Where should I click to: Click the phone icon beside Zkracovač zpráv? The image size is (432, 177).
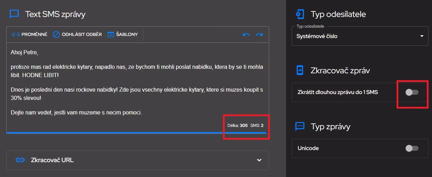299,71
